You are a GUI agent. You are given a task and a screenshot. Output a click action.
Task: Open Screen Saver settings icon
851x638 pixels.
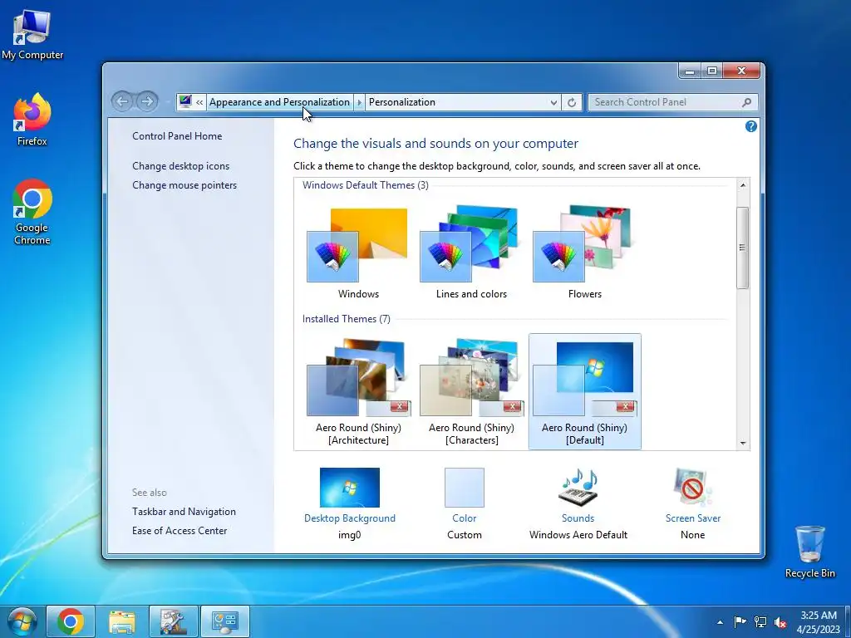click(692, 488)
